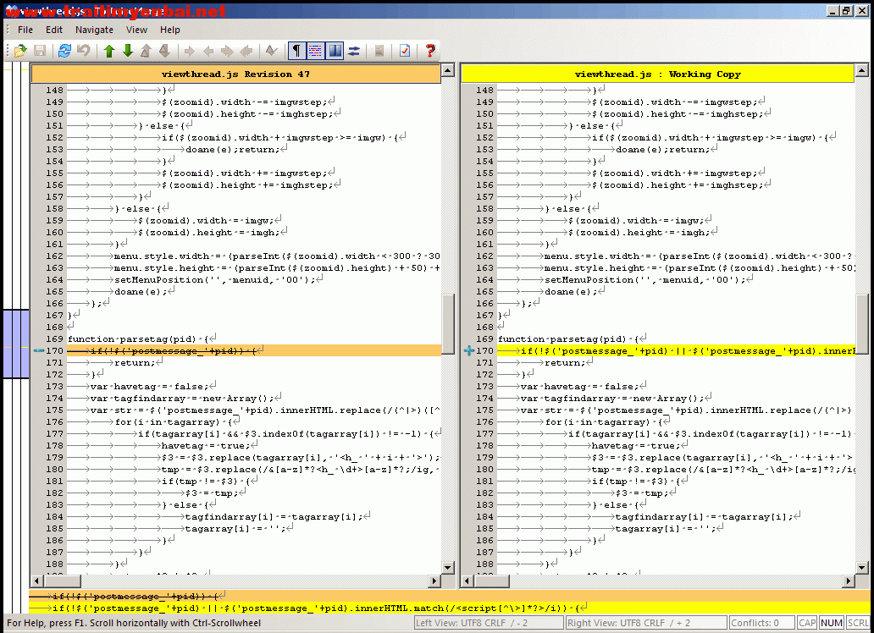874x633 pixels.
Task: Click 'doane(e);' line 165 in left pane
Action: tap(141, 291)
